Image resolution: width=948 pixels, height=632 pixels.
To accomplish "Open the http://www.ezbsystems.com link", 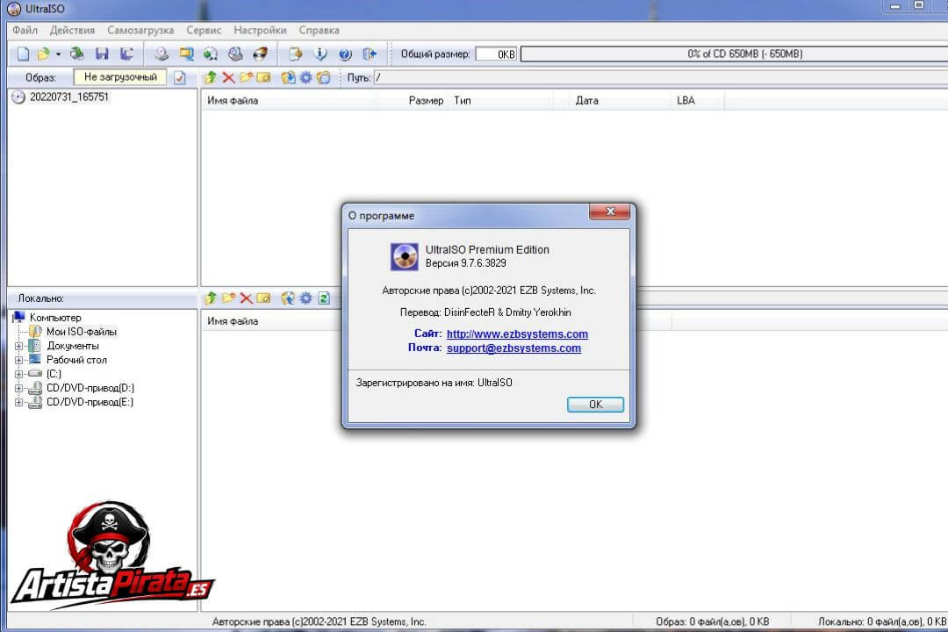I will [517, 334].
